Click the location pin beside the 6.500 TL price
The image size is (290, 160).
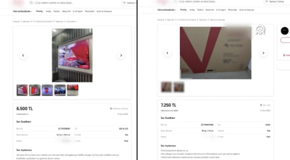[111, 108]
